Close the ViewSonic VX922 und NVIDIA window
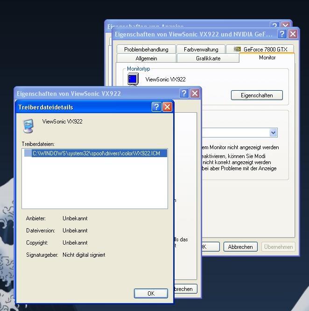 (293, 34)
